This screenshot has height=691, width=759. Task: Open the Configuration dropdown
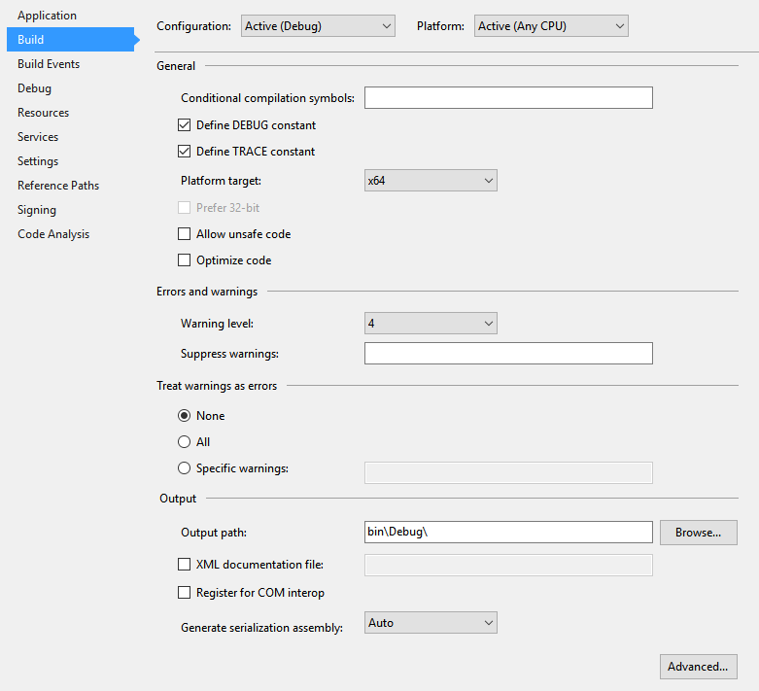click(318, 26)
